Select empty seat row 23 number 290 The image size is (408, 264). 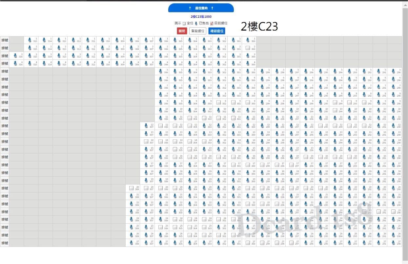pyautogui.click(x=393, y=211)
